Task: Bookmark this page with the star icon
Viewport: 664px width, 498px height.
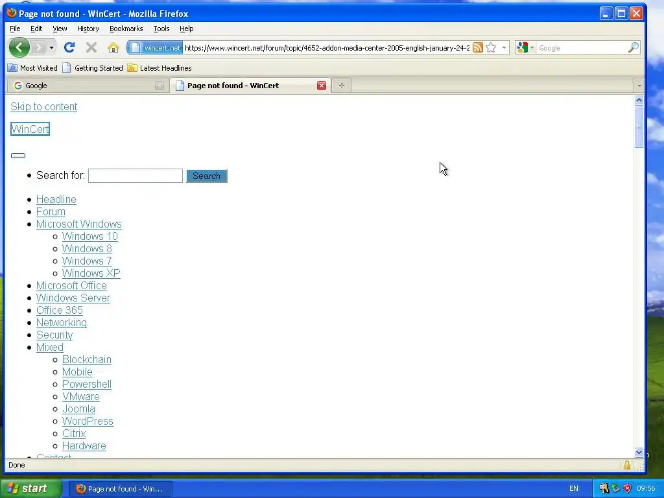Action: pyautogui.click(x=491, y=48)
